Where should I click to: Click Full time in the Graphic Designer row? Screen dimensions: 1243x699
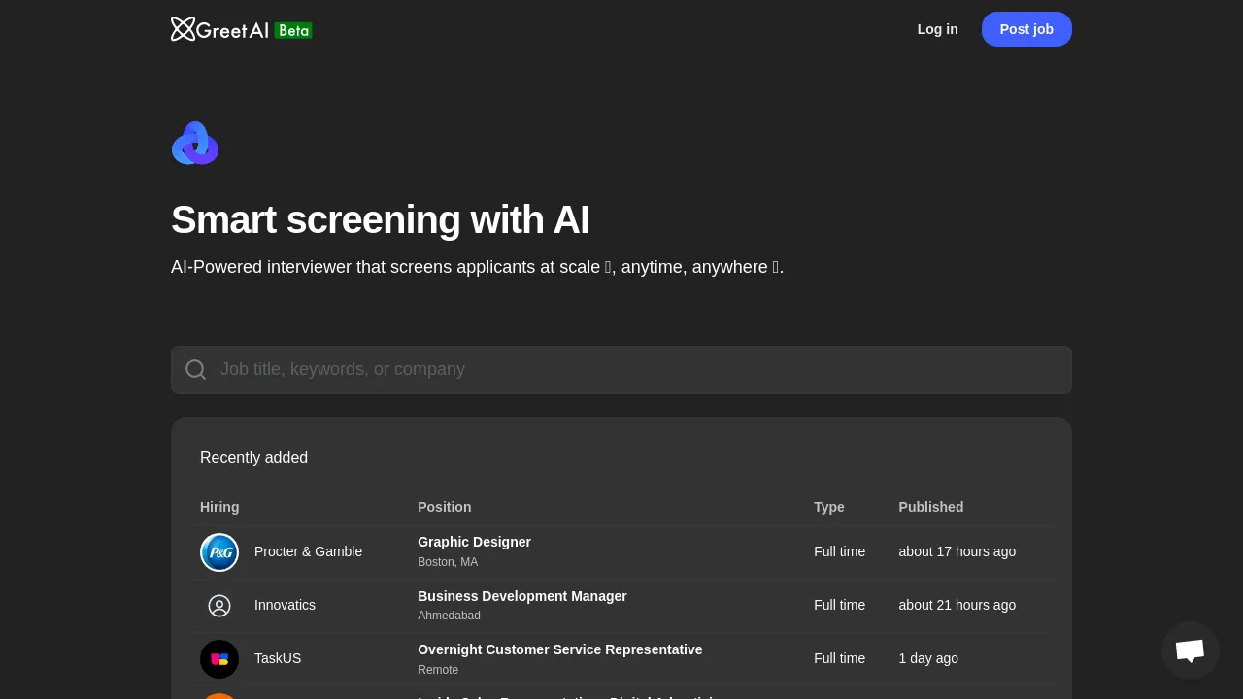[839, 551]
